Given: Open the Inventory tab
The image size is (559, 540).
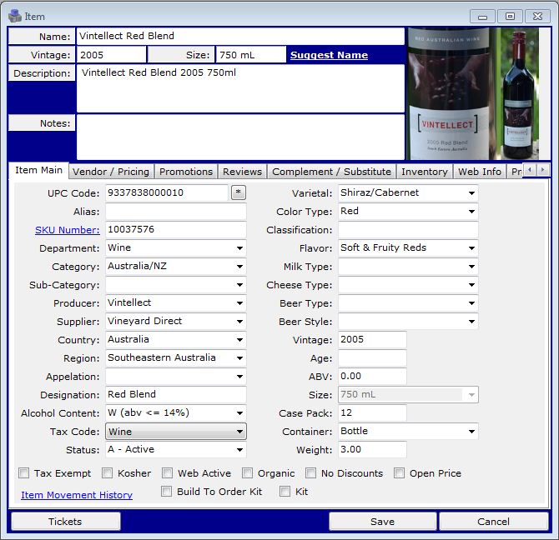Looking at the screenshot, I should pyautogui.click(x=424, y=172).
